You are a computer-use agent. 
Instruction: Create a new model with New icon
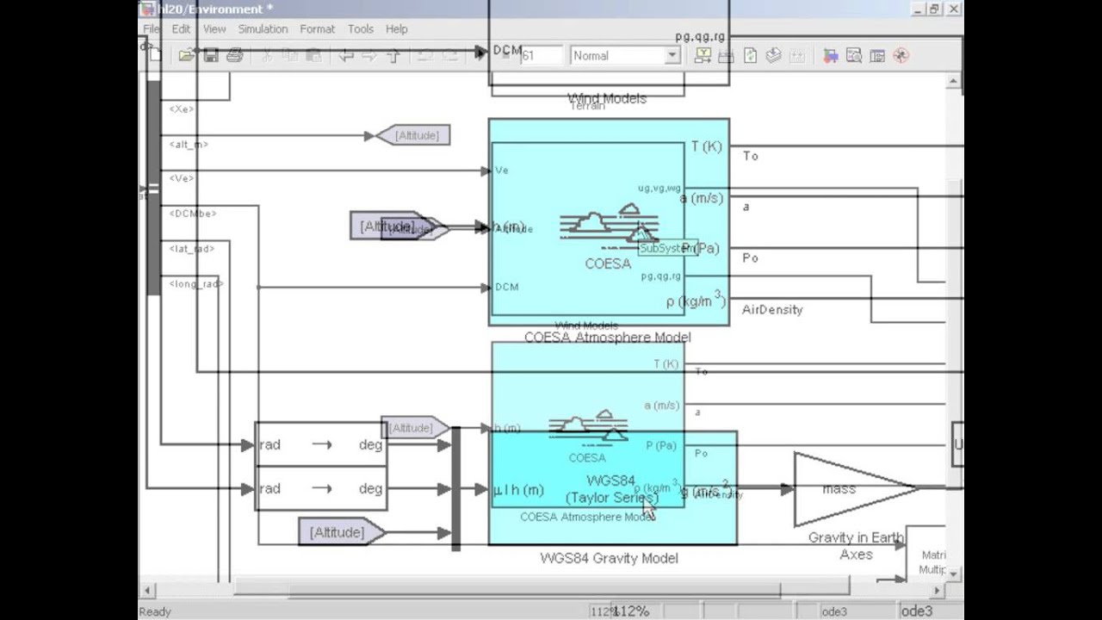[x=154, y=55]
